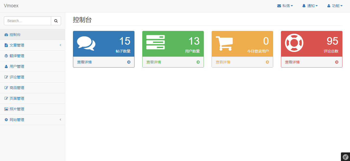This screenshot has width=350, height=161.
Task: Click the Vmoex brand link
Action: click(x=11, y=6)
